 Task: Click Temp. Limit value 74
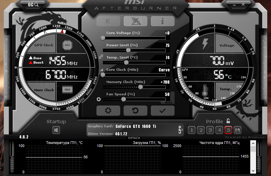click(x=167, y=58)
